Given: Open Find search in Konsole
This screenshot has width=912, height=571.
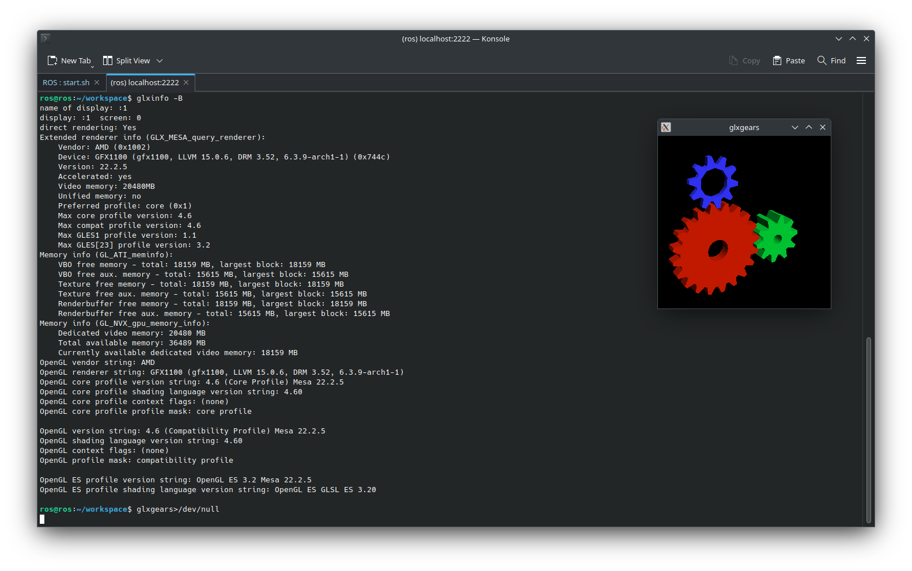Looking at the screenshot, I should [831, 60].
